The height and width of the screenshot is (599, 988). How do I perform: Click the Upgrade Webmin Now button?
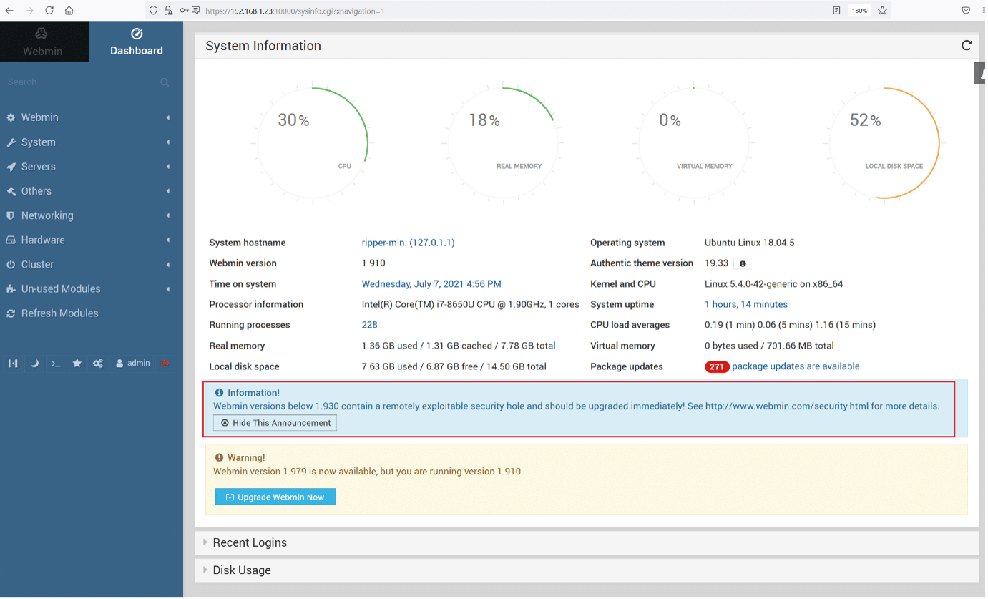point(275,497)
